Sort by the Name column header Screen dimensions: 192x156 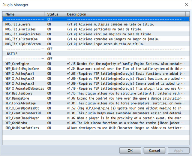click(23, 14)
